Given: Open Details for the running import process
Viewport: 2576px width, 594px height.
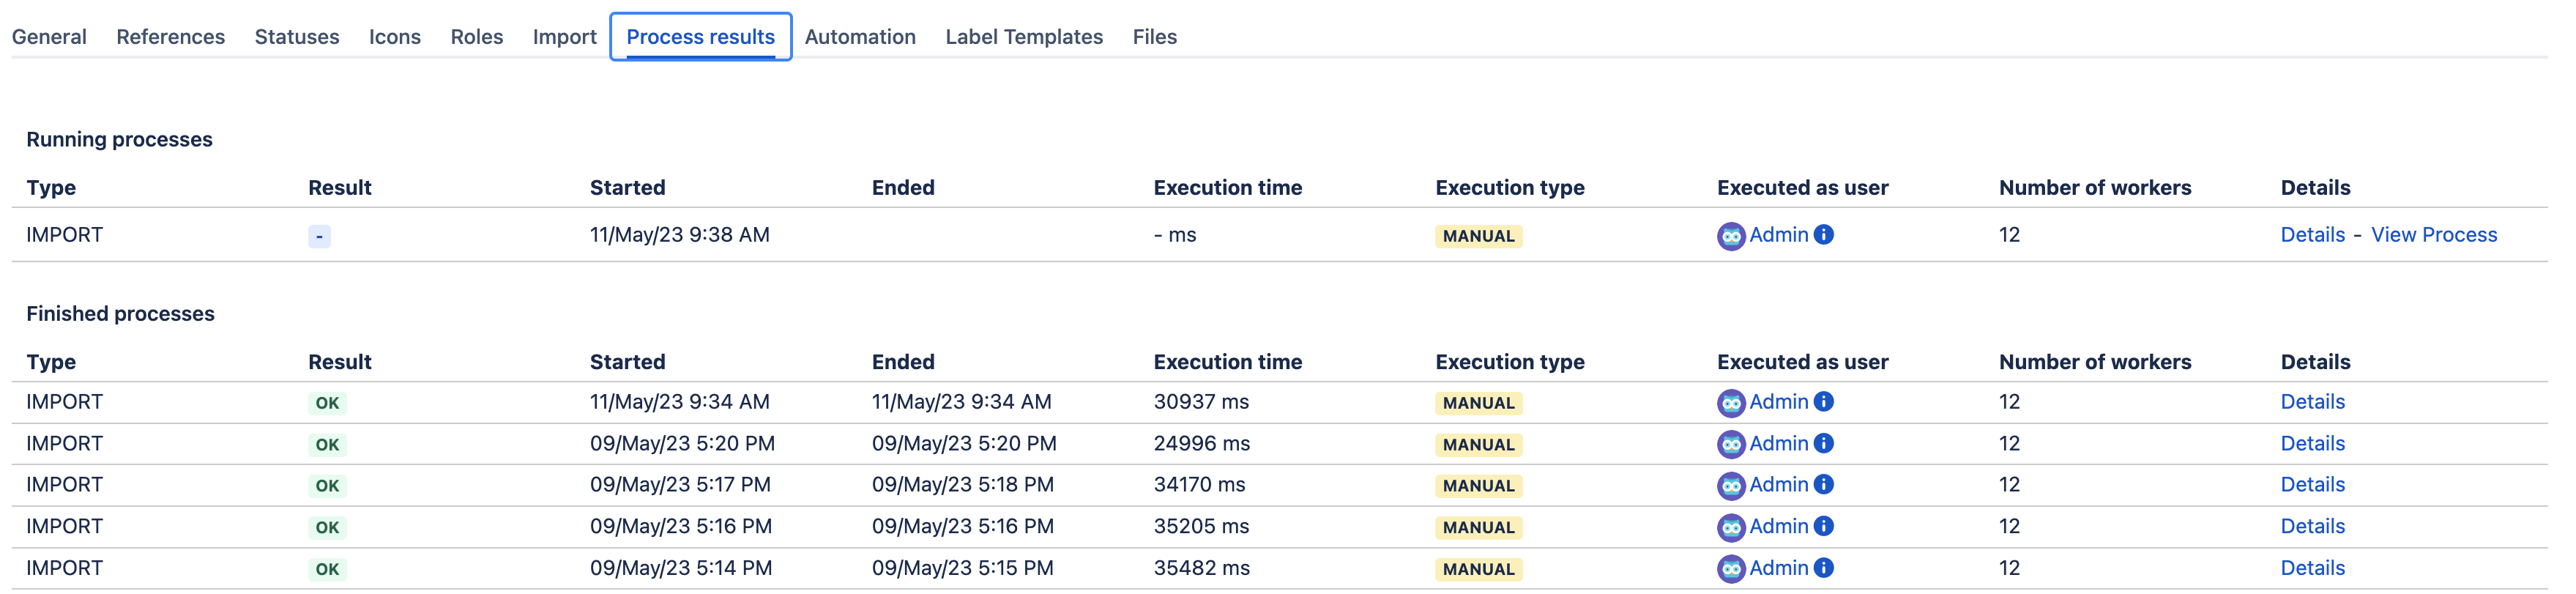Looking at the screenshot, I should 2313,235.
